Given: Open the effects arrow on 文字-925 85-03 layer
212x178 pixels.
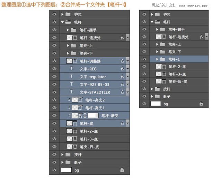Looking at the screenshot, I should (127, 85).
